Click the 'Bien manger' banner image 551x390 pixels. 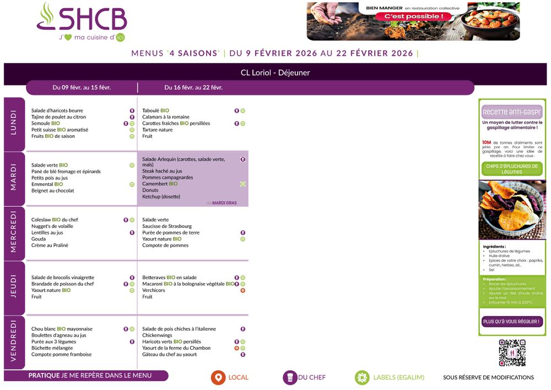click(413, 22)
